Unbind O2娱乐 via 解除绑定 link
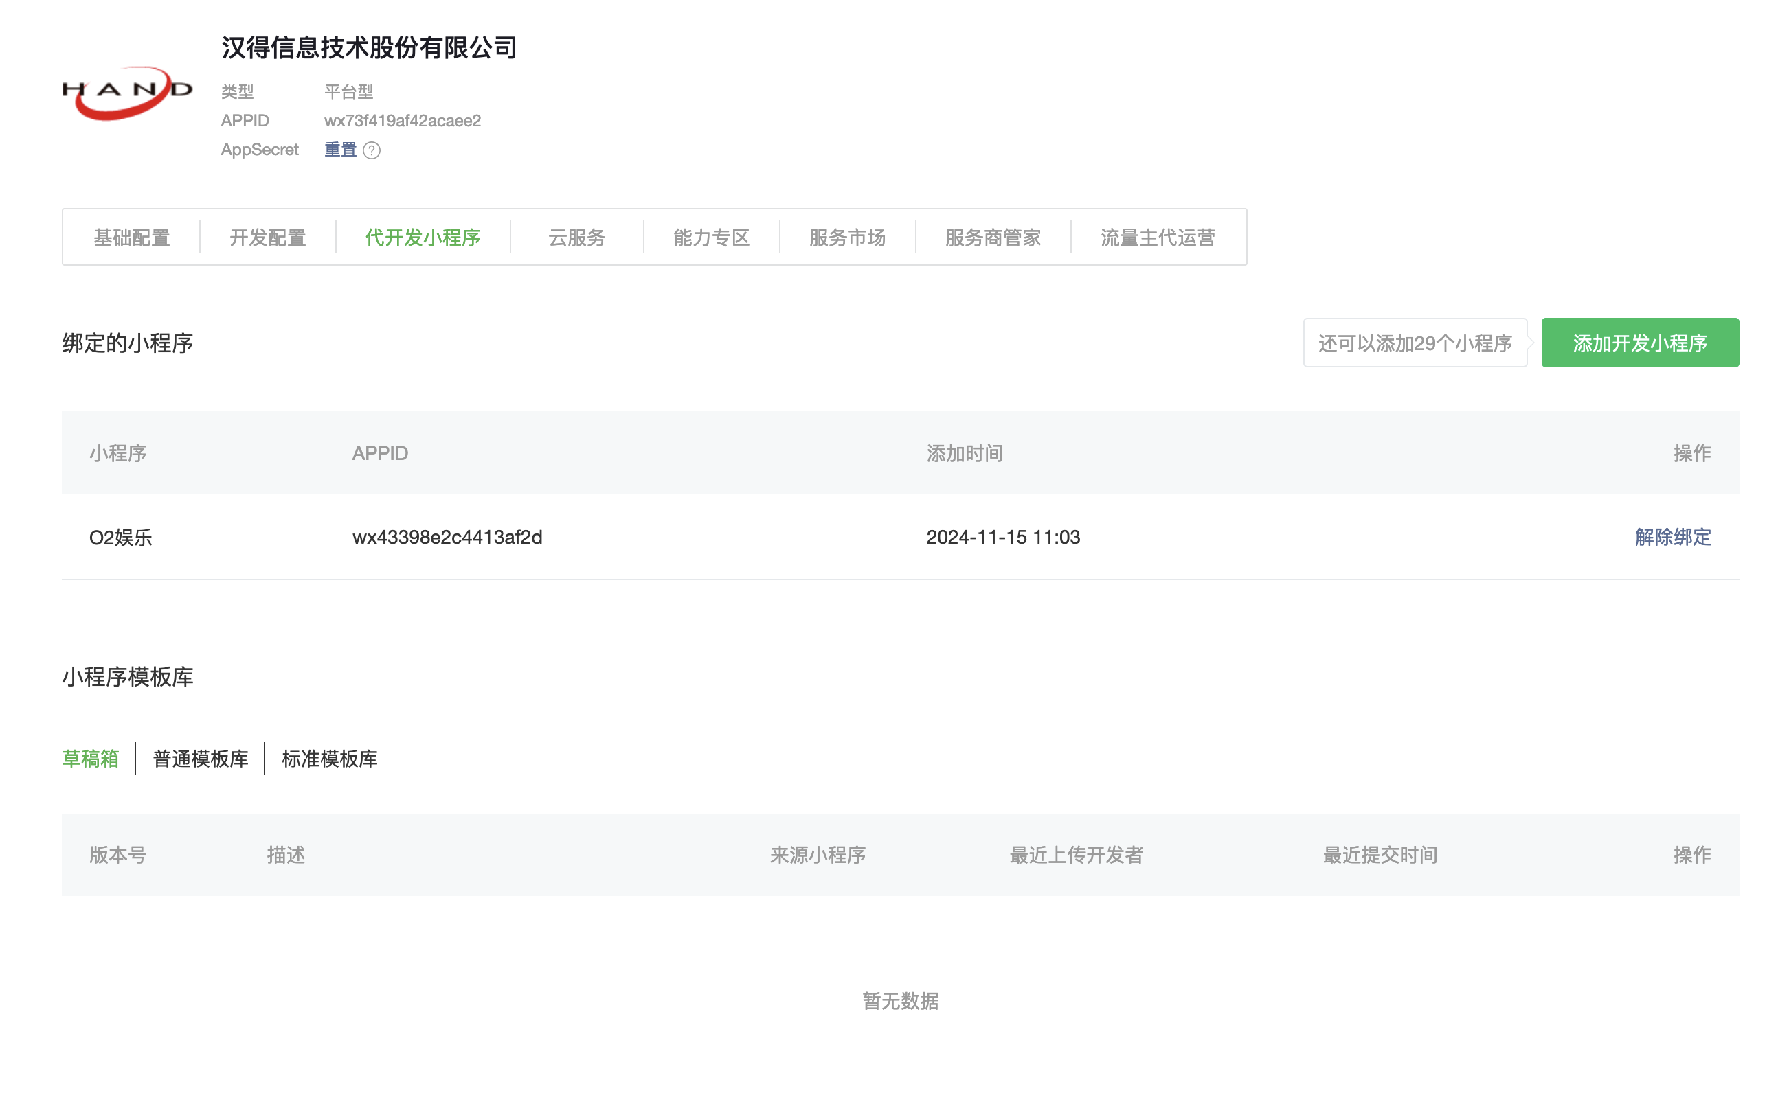Viewport: 1789px width, 1093px height. (x=1672, y=537)
